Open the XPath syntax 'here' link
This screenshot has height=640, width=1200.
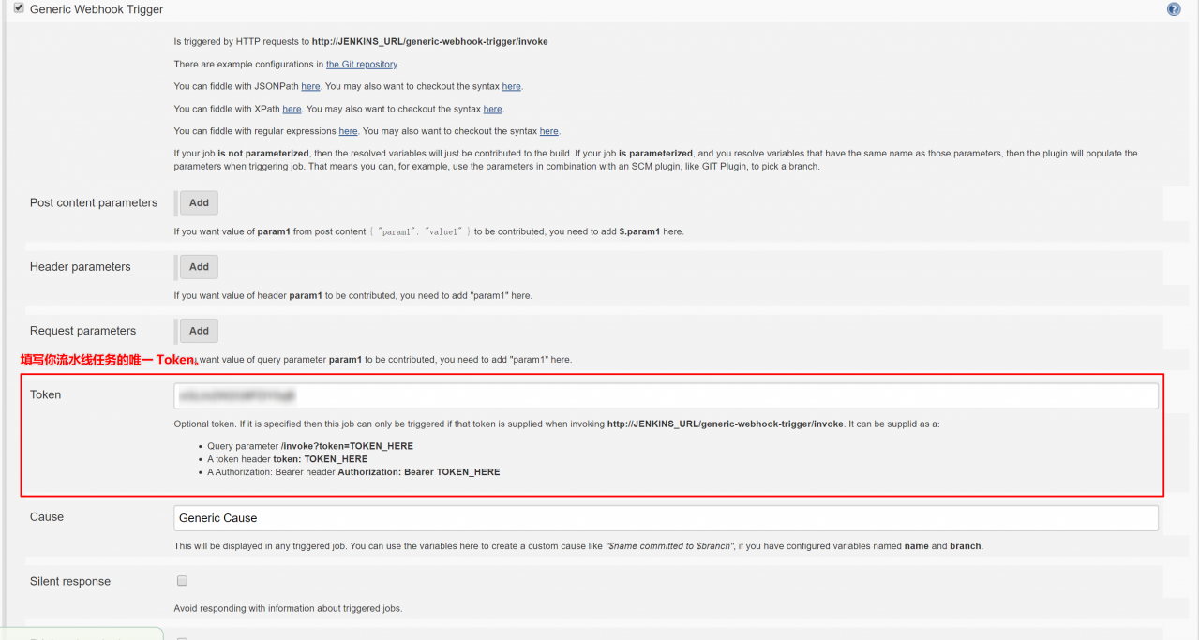coord(493,109)
